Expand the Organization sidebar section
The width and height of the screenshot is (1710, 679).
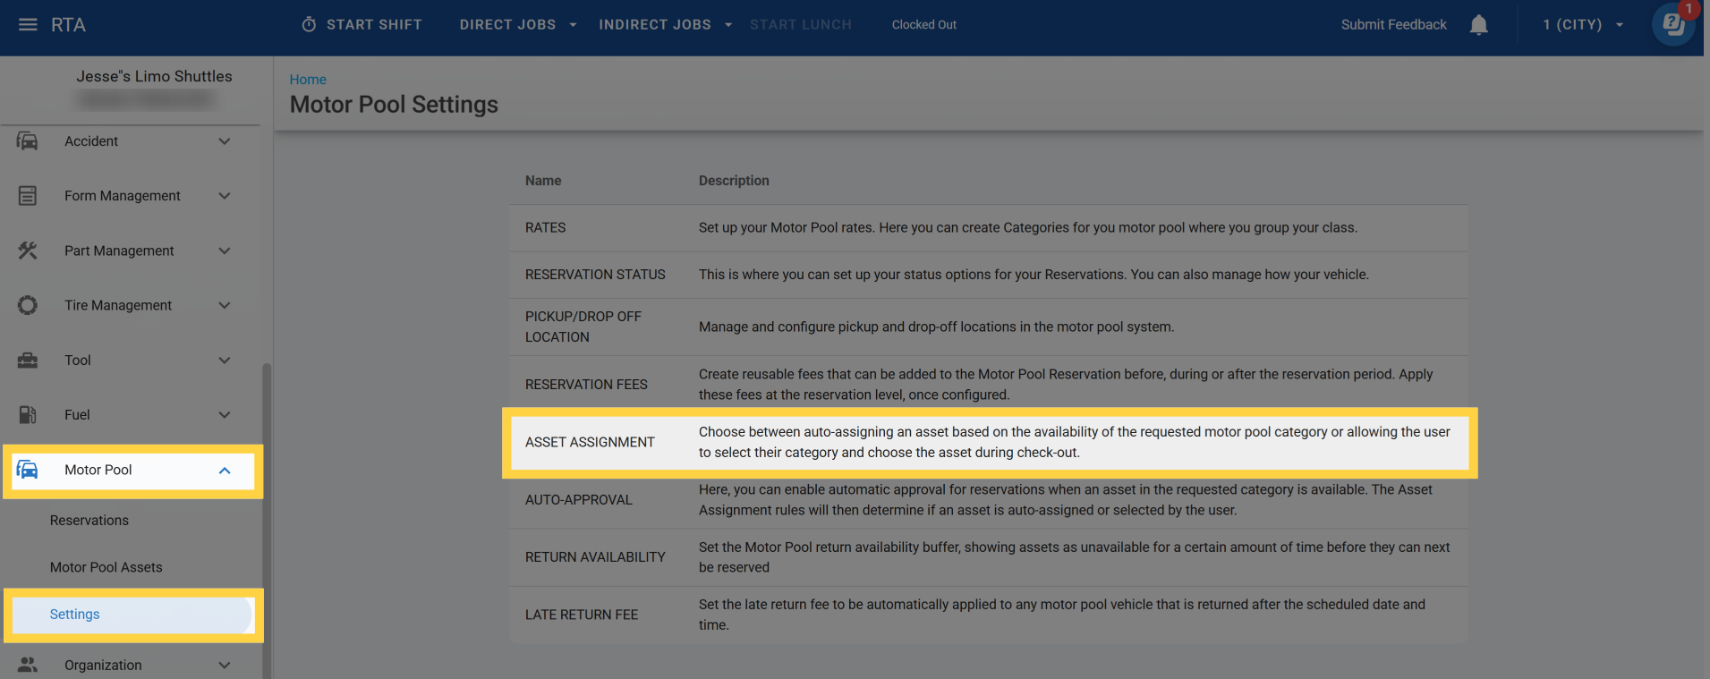225,666
